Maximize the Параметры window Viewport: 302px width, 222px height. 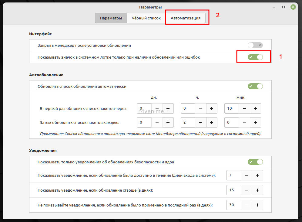[x=284, y=7]
